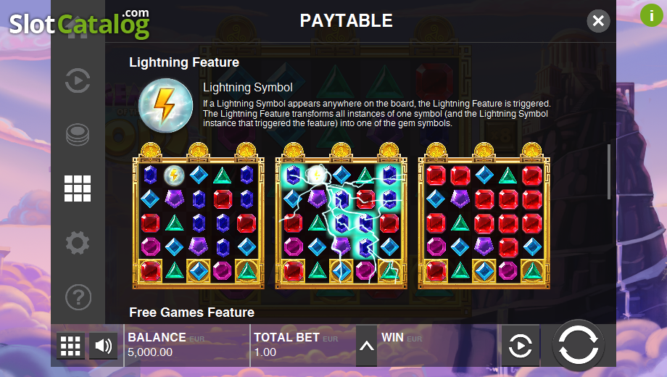This screenshot has width=667, height=377.
Task: Click the SlotCatalog.com logo
Action: pyautogui.click(x=80, y=23)
